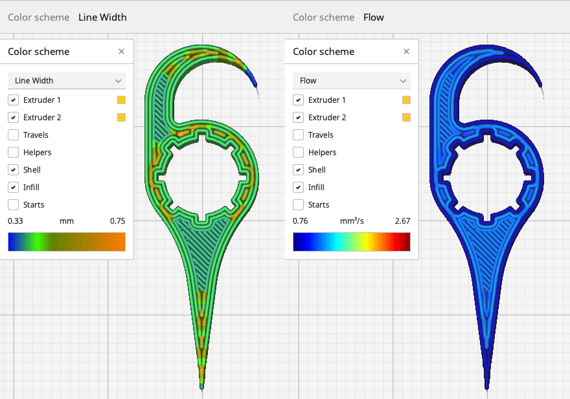Click the top bar "Line Width" color scheme label
The width and height of the screenshot is (570, 399).
102,17
